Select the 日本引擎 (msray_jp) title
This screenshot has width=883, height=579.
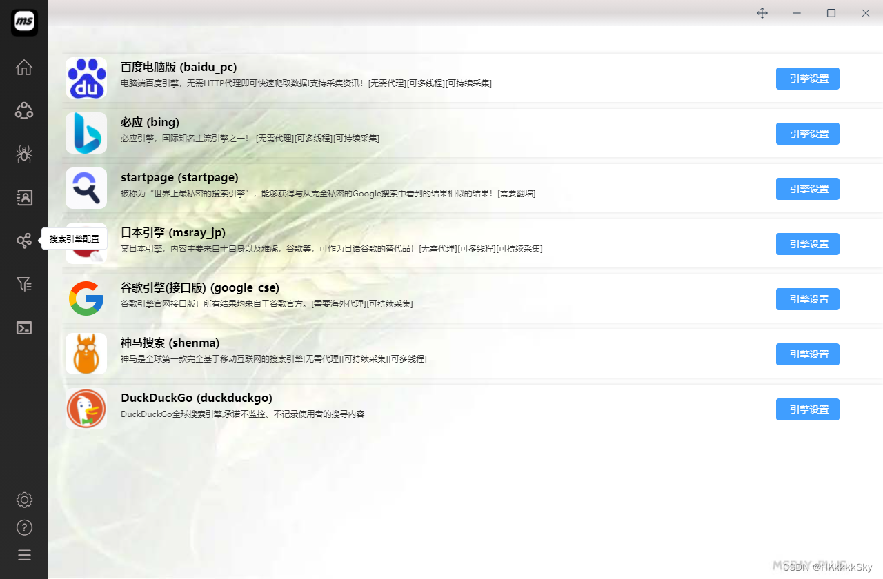[x=173, y=232]
